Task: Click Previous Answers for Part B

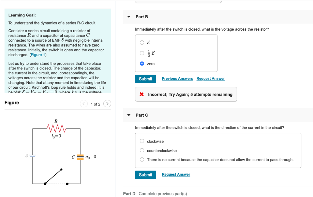Action: [x=177, y=79]
